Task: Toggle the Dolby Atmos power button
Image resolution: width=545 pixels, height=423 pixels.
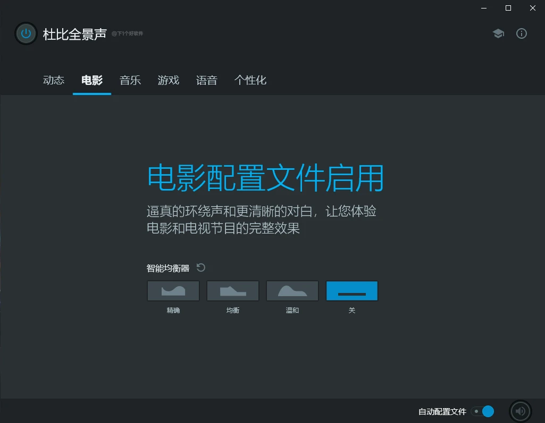Action: click(x=26, y=33)
